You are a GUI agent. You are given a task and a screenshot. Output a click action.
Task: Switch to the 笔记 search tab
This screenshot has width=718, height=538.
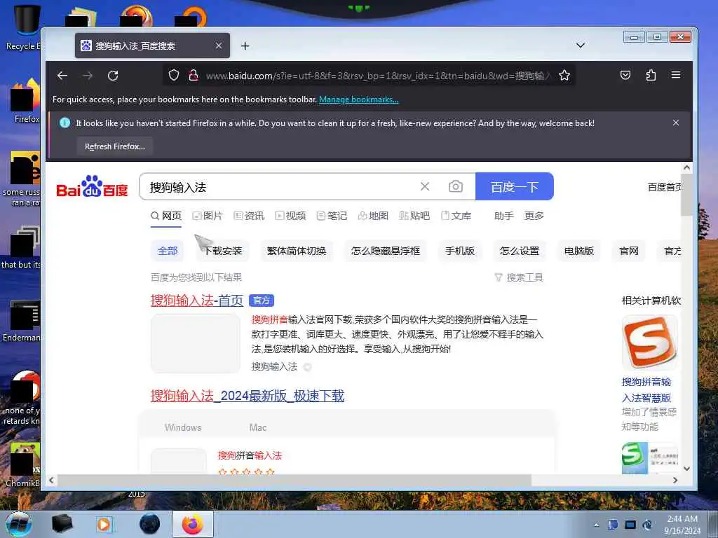pyautogui.click(x=332, y=216)
